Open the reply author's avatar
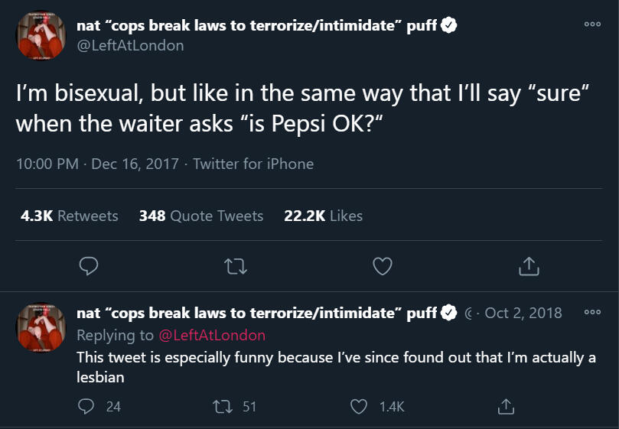Image resolution: width=619 pixels, height=429 pixels. click(41, 327)
